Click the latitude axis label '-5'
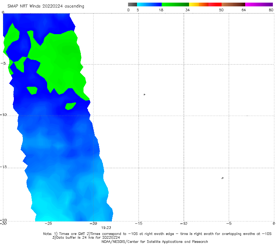Image resolution: width=277 pixels, height=244 pixels. pos(3,63)
